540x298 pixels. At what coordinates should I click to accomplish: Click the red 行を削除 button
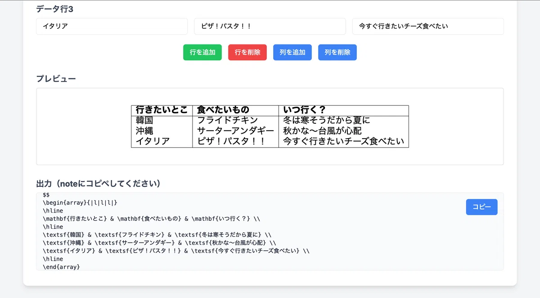247,52
